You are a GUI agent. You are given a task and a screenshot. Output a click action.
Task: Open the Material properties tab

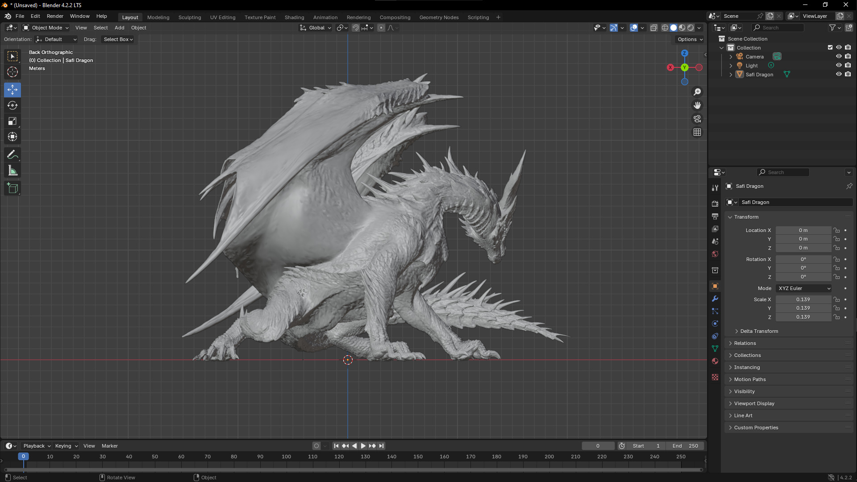[715, 361]
